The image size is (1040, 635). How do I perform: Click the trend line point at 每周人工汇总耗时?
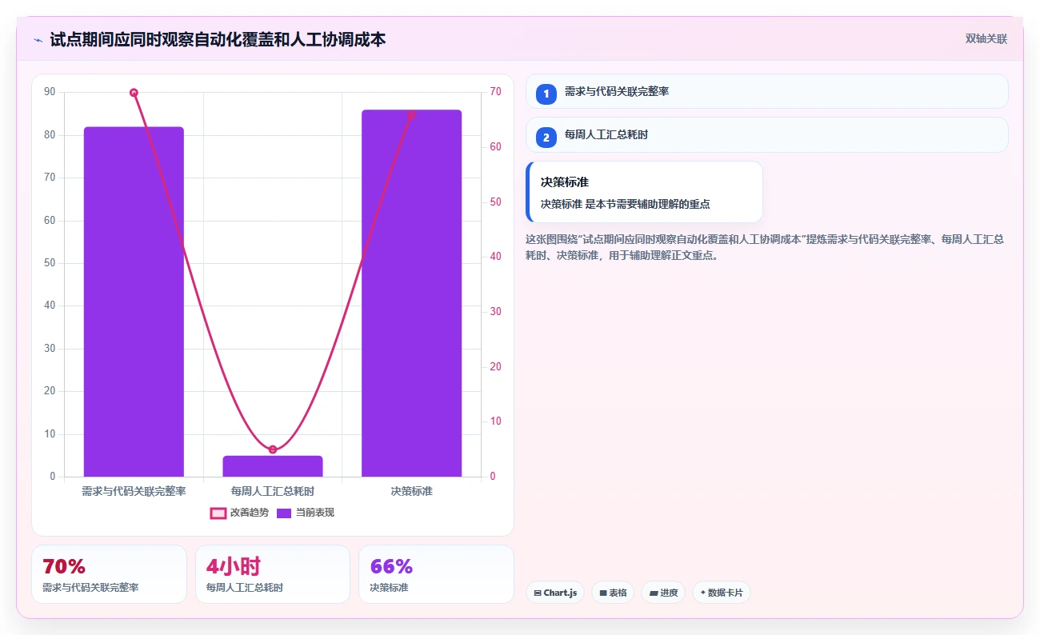click(273, 449)
